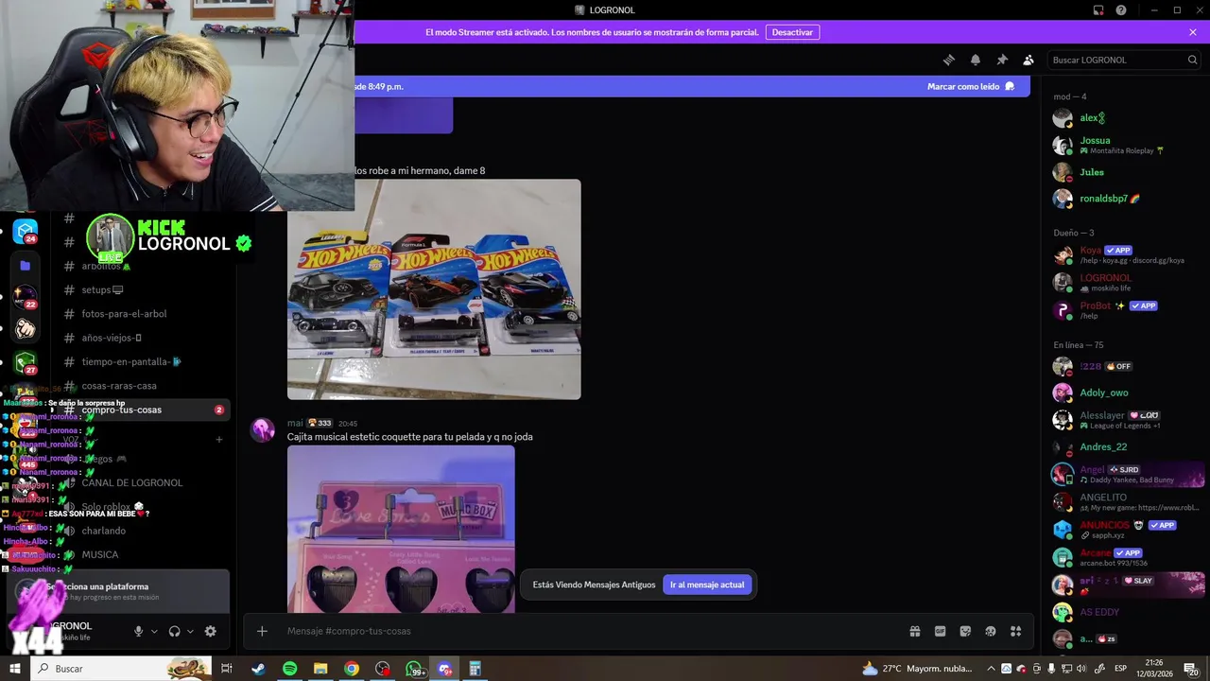This screenshot has height=681, width=1210.
Task: Open the sticker picker icon
Action: pos(965,631)
